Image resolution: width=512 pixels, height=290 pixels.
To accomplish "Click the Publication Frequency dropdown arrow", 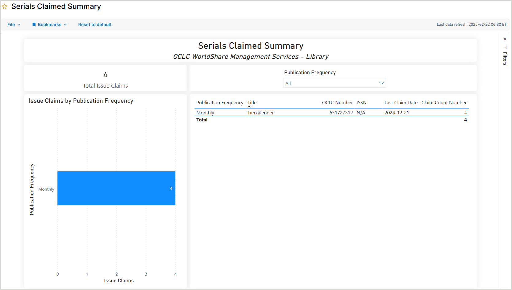I will (381, 83).
